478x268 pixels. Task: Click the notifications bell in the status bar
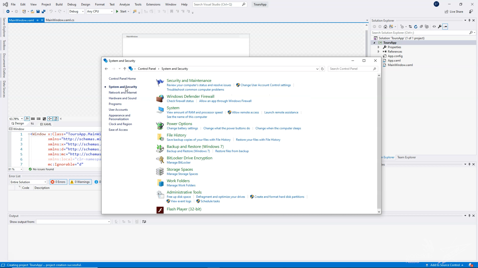click(x=471, y=265)
